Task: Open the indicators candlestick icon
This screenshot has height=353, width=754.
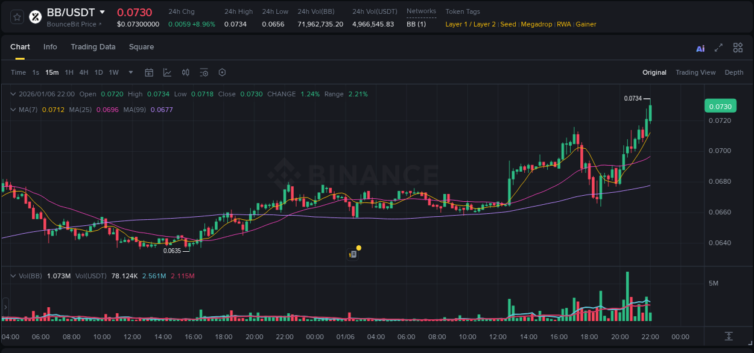Action: [x=185, y=72]
